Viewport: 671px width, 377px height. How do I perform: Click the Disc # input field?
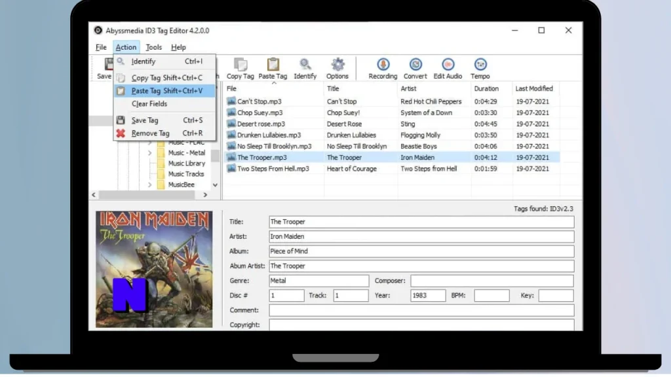tap(287, 295)
